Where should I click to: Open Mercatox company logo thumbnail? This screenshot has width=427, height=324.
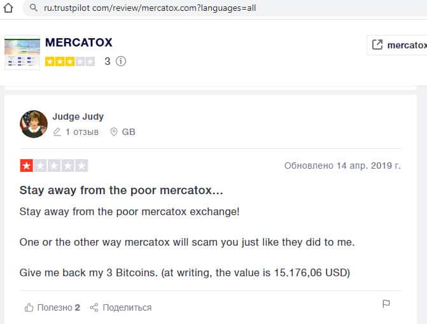pos(22,53)
